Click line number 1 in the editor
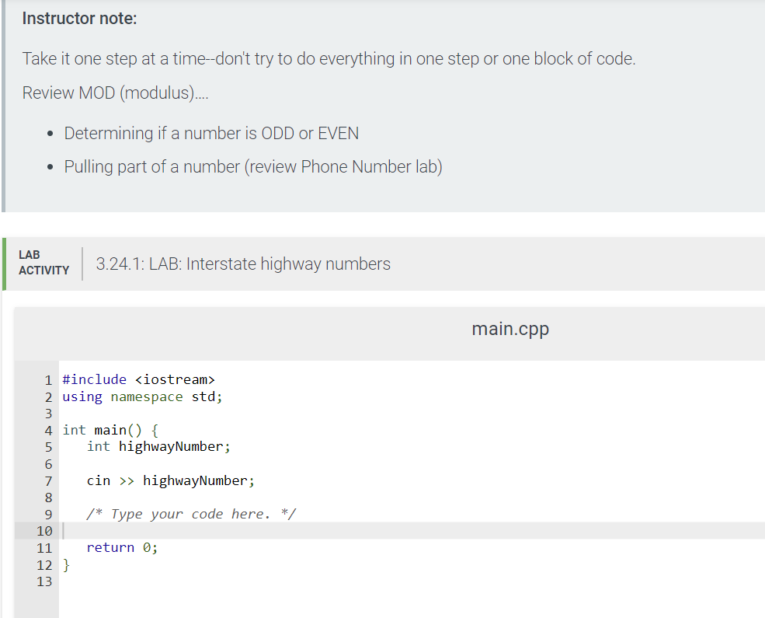Image resolution: width=765 pixels, height=618 pixels. tap(47, 379)
